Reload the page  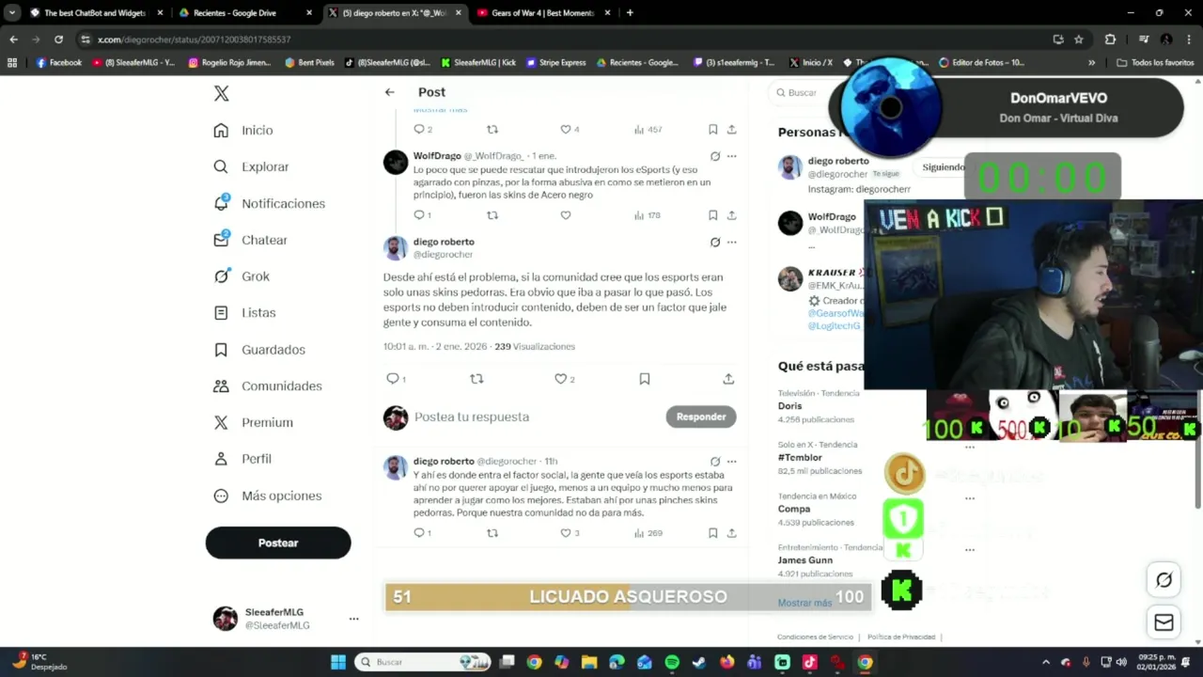(x=58, y=39)
